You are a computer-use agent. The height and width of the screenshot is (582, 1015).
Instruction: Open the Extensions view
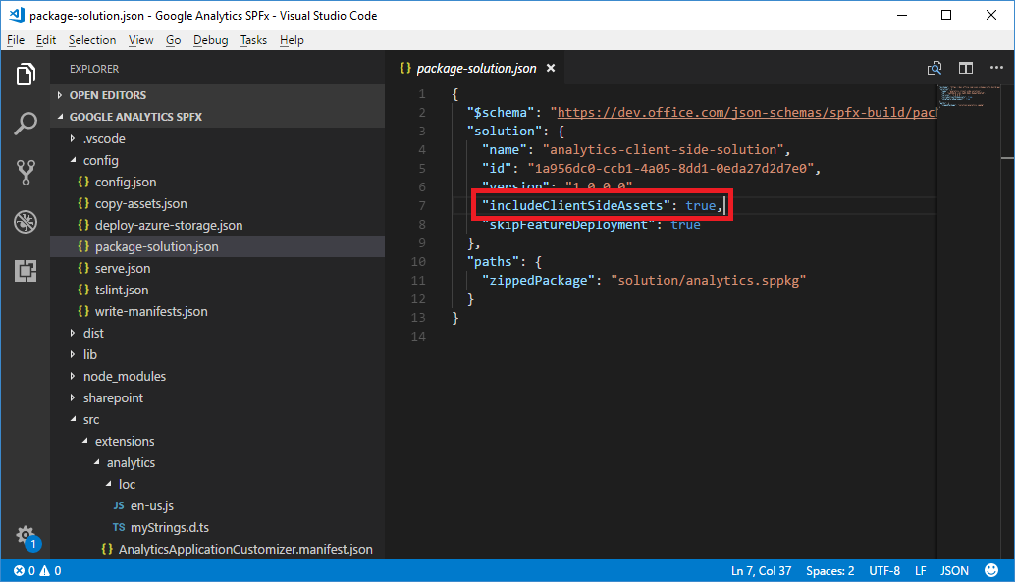tap(26, 271)
